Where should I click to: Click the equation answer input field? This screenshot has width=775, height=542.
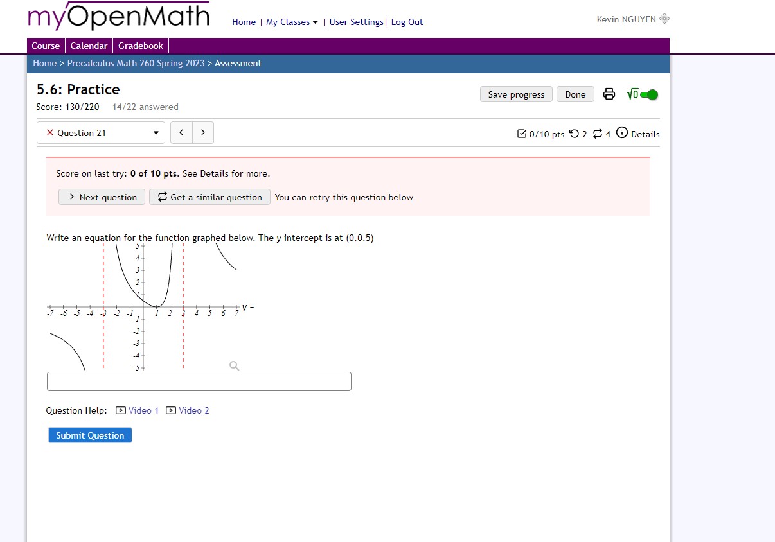[x=199, y=381]
